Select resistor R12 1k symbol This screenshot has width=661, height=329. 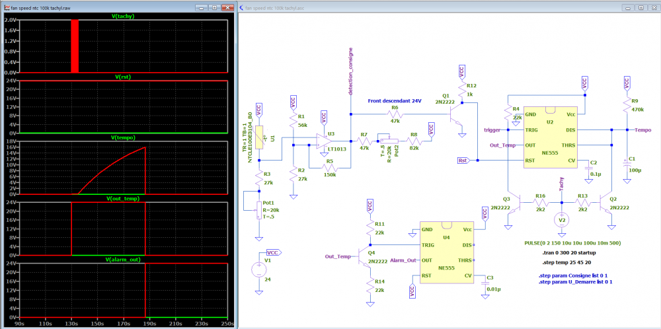[x=463, y=90]
